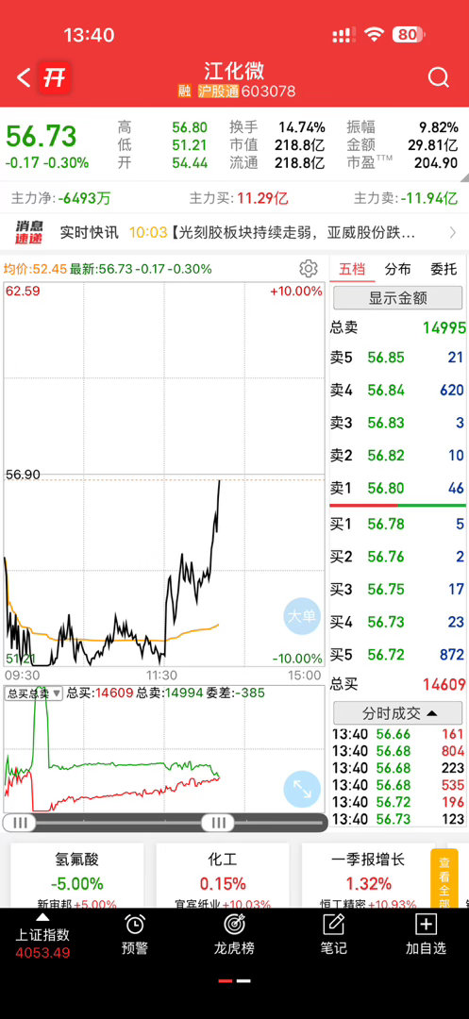This screenshot has width=469, height=1019.
Task: Tap the 融 margin badge
Action: (184, 91)
